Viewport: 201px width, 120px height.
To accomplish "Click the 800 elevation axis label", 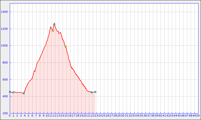I will (5, 63).
